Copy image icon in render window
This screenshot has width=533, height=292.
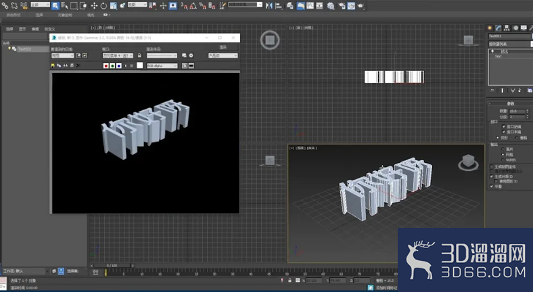pos(59,66)
